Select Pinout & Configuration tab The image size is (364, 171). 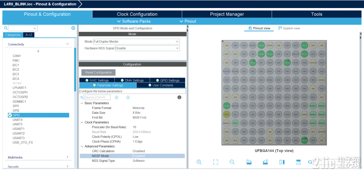[47, 14]
